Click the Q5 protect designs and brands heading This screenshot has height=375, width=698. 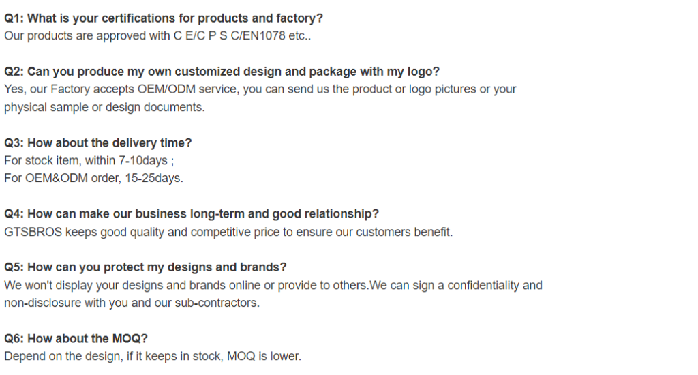[x=145, y=267]
